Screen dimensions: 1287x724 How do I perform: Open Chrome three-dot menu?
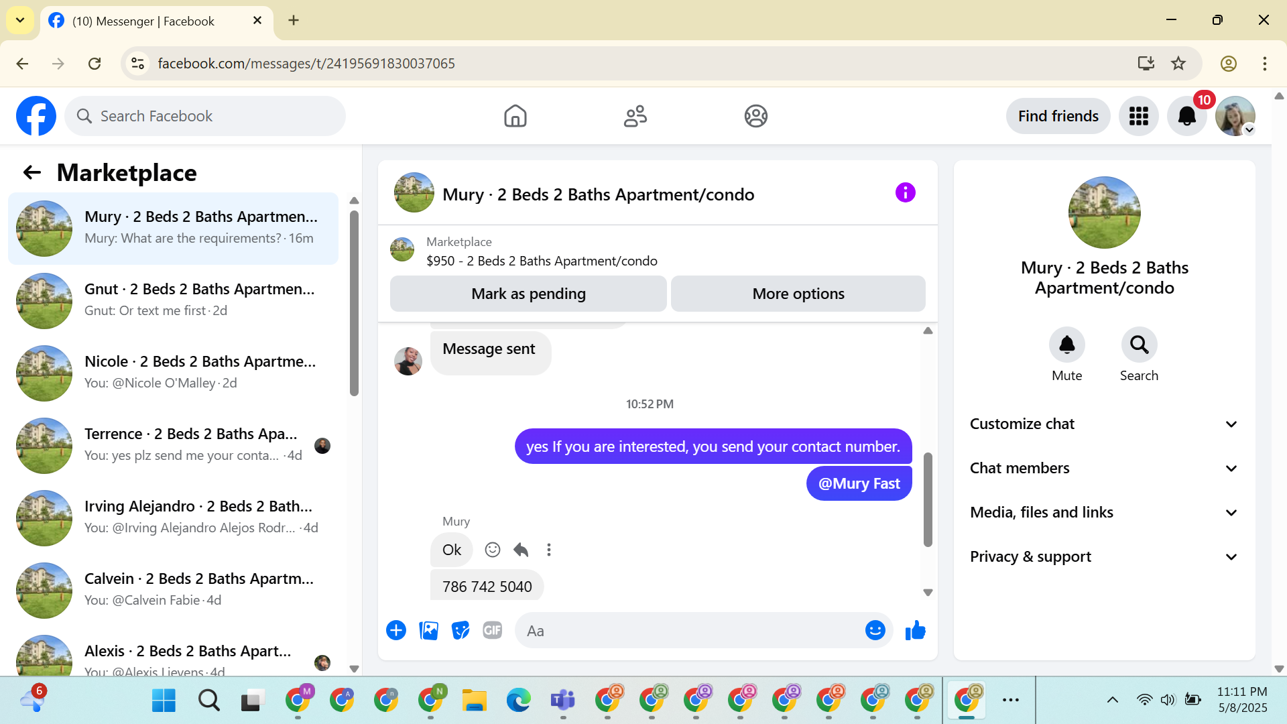[1265, 63]
